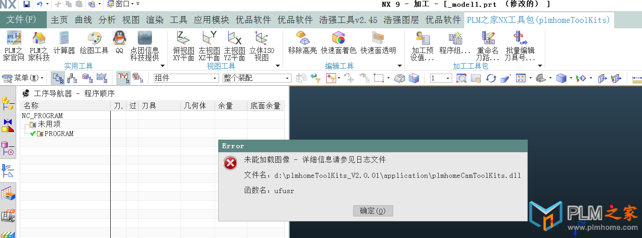Switch to the 分析 ribbon tab
This screenshot has width=642, height=238.
[x=107, y=20]
